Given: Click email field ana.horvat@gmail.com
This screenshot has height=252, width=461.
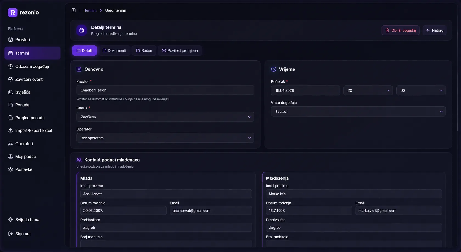Looking at the screenshot, I should 211,211.
